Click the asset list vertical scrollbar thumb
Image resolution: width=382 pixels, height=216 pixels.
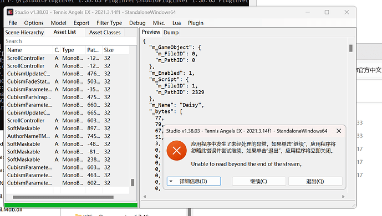pyautogui.click(x=133, y=183)
